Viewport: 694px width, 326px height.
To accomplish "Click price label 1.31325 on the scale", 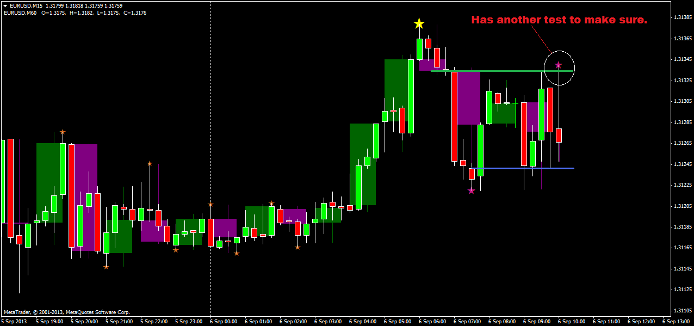I will pyautogui.click(x=682, y=81).
